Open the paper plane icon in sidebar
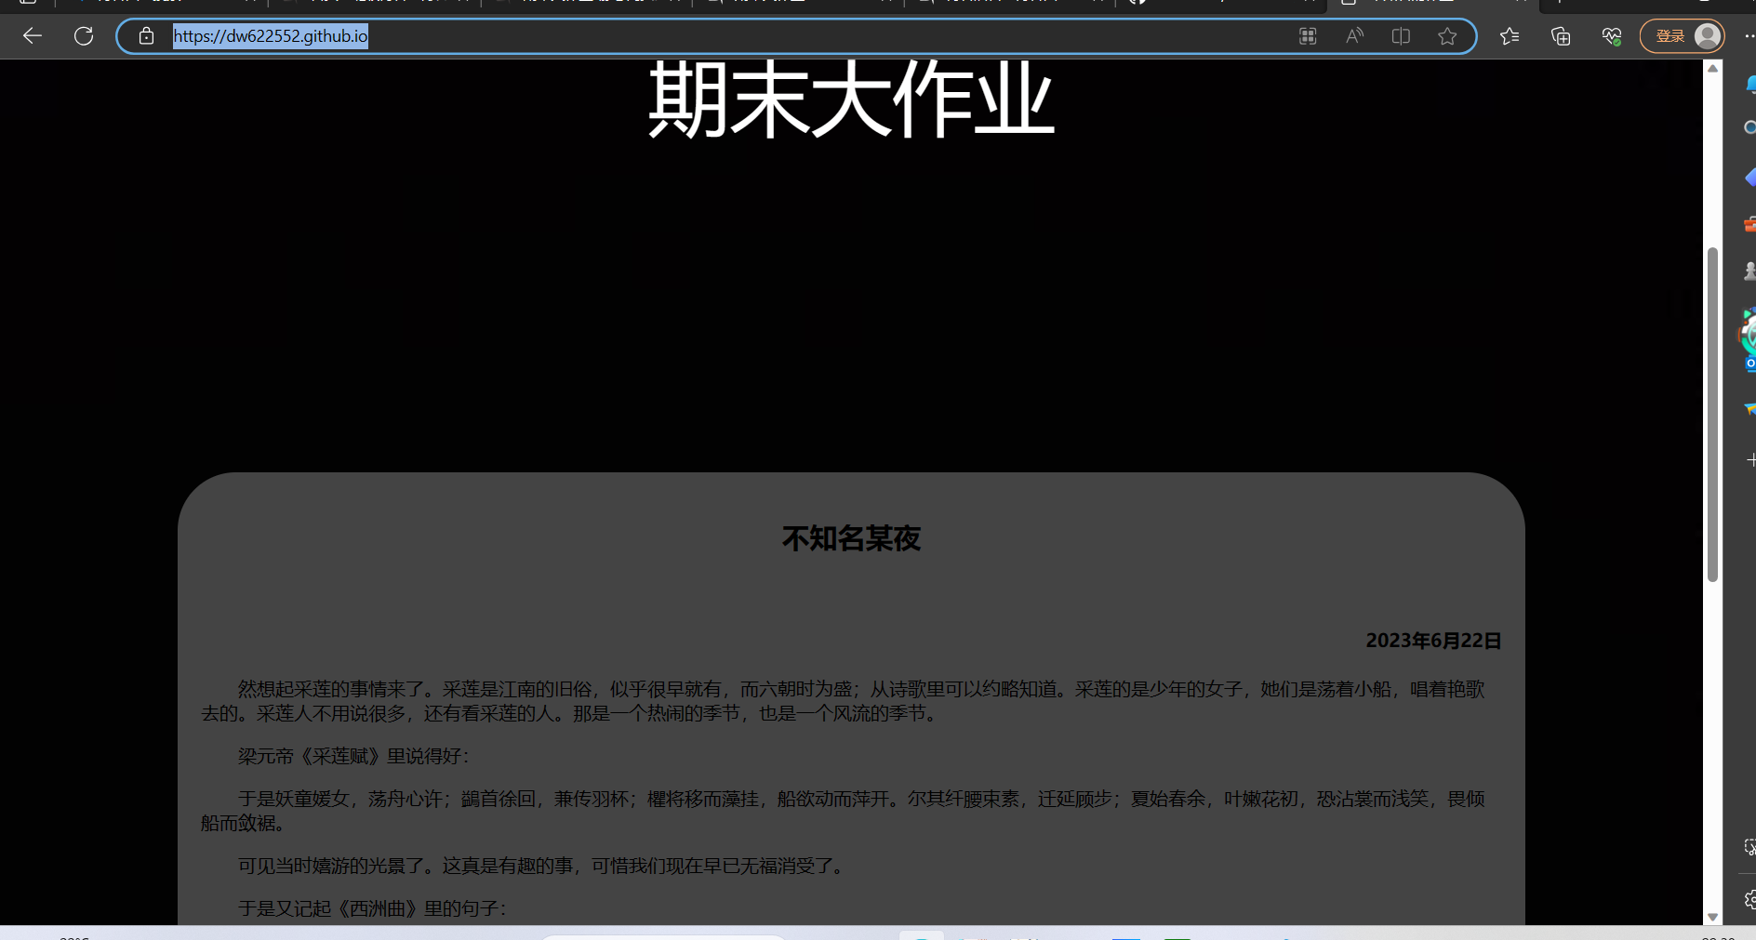Image resolution: width=1756 pixels, height=940 pixels. tap(1749, 409)
